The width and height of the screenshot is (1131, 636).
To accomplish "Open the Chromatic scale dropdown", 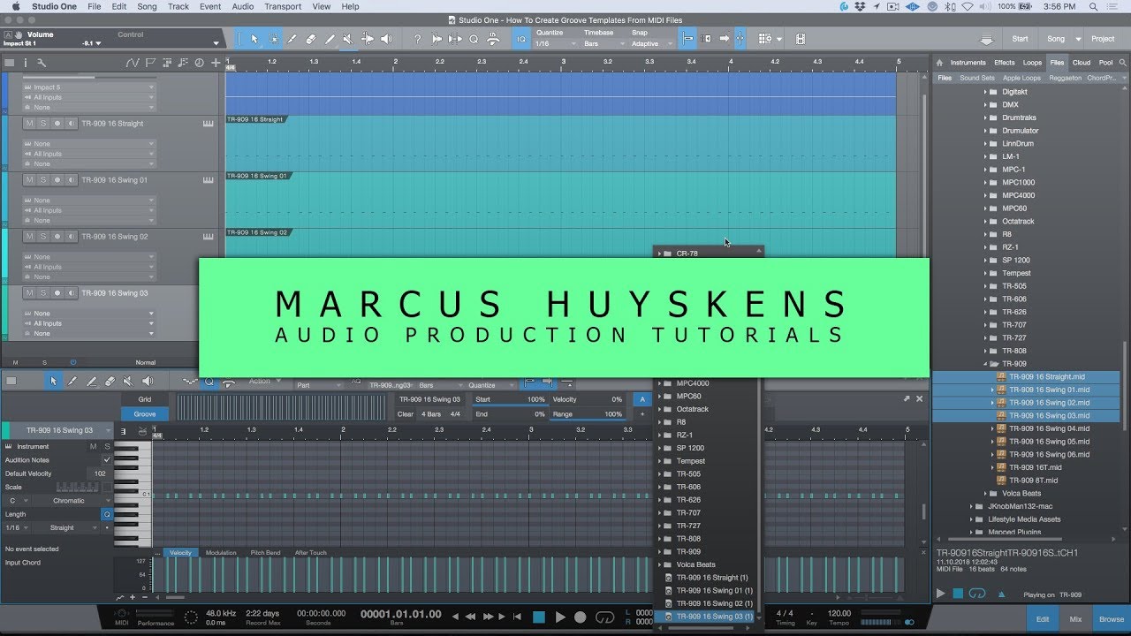I will pyautogui.click(x=73, y=501).
